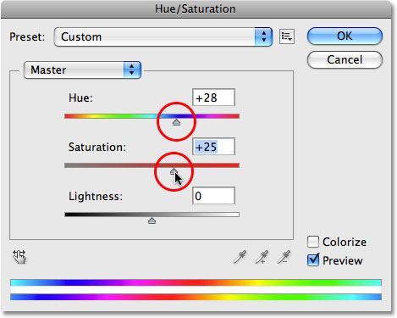Viewport: 397px width, 318px height.
Task: Open the Preset dropdown showing Custom
Action: click(163, 36)
